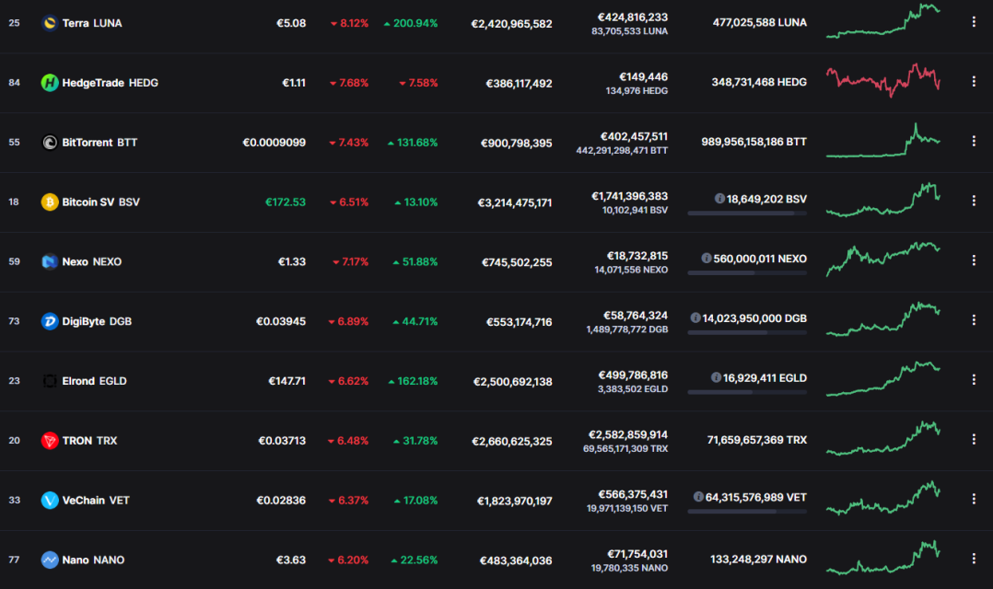This screenshot has height=589, width=993.
Task: Open the more options menu for HedgeTrade
Action: [x=974, y=82]
